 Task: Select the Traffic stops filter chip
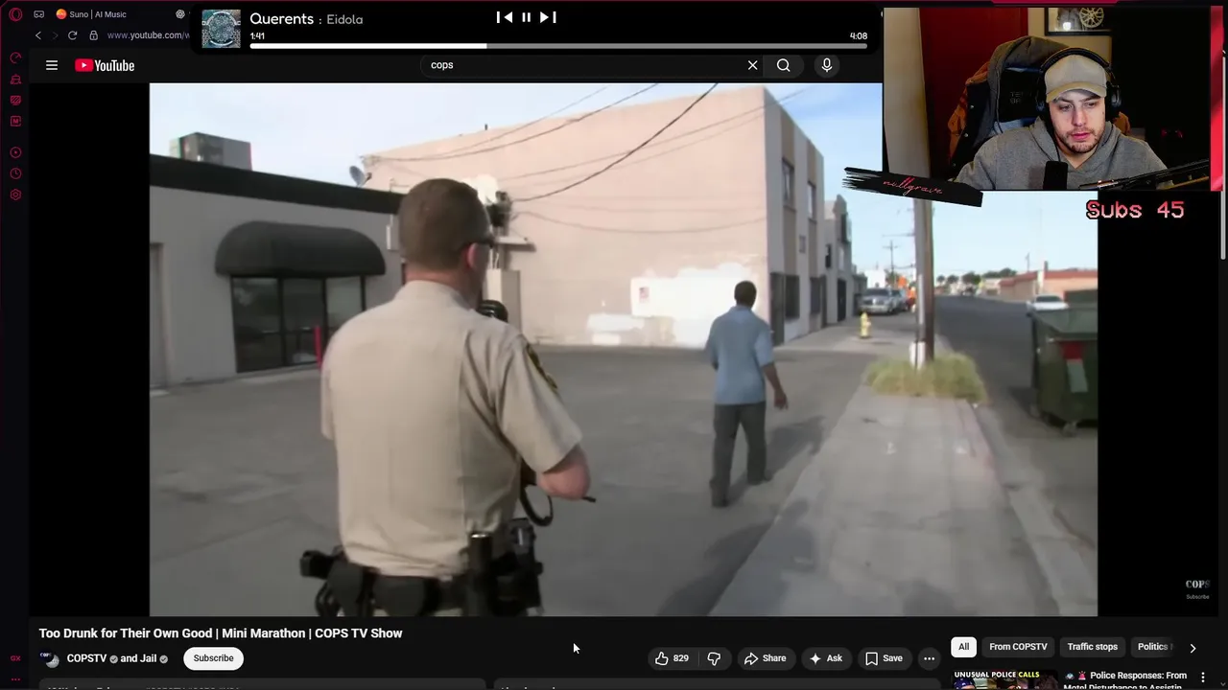point(1093,647)
